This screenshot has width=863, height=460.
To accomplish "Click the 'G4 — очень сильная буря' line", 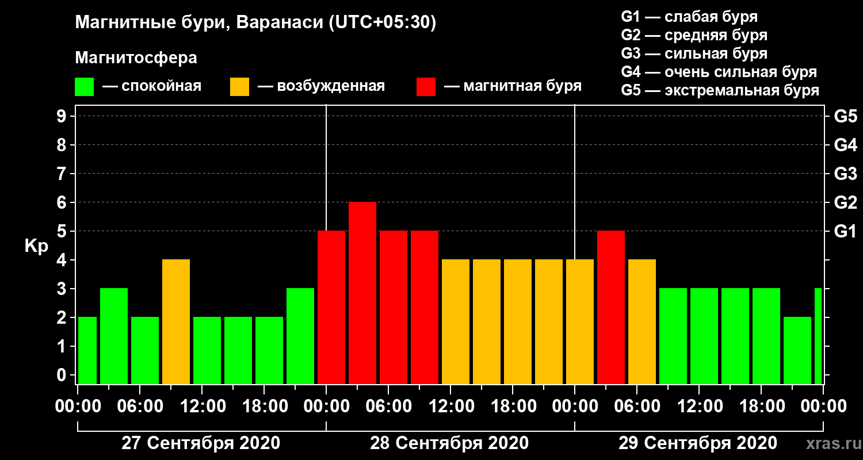I will click(x=719, y=72).
